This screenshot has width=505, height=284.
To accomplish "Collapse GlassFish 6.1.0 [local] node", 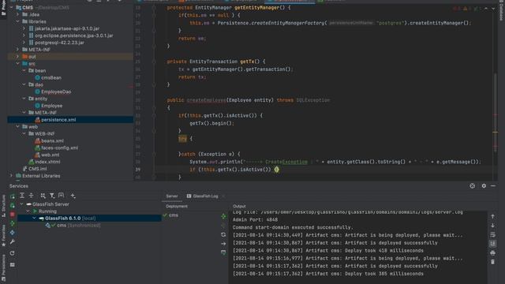I will (x=34, y=219).
